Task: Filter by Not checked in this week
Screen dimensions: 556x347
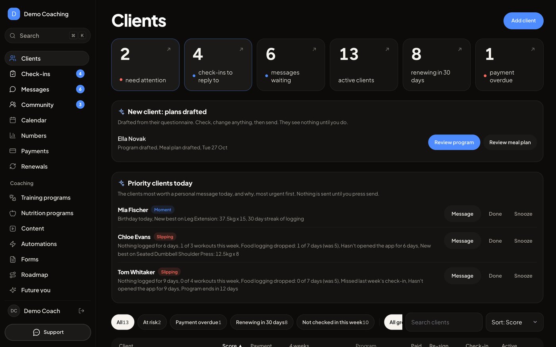Action: (x=336, y=322)
